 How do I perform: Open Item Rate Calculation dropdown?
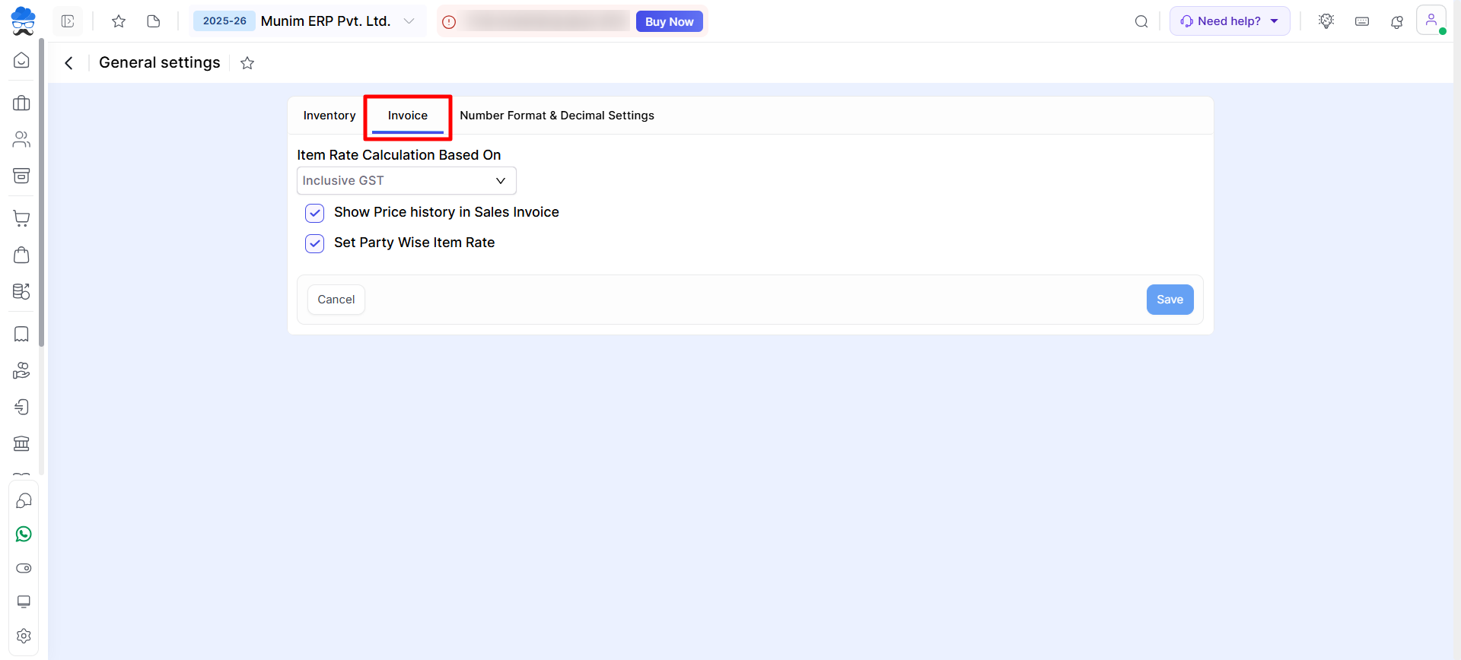click(406, 181)
